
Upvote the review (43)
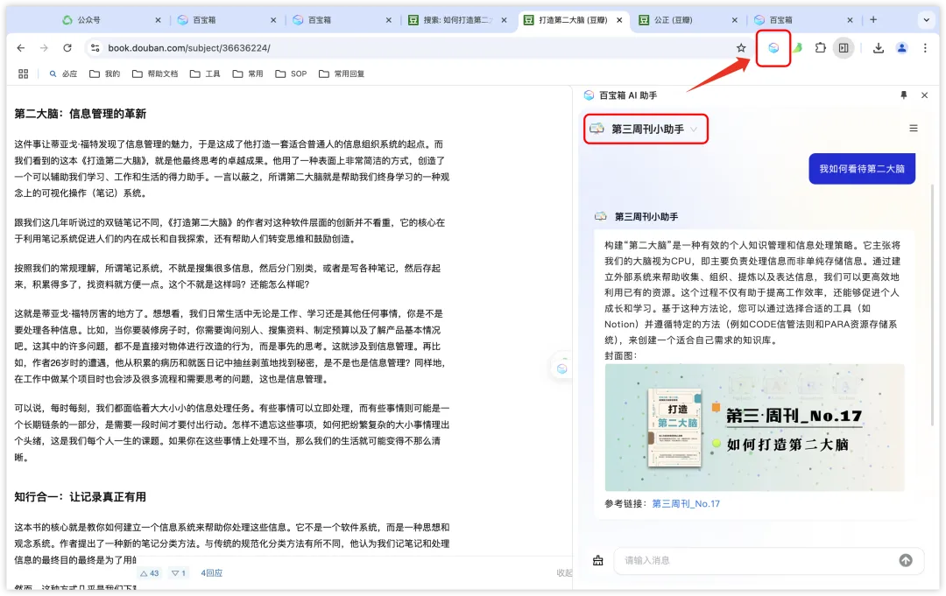pos(149,573)
